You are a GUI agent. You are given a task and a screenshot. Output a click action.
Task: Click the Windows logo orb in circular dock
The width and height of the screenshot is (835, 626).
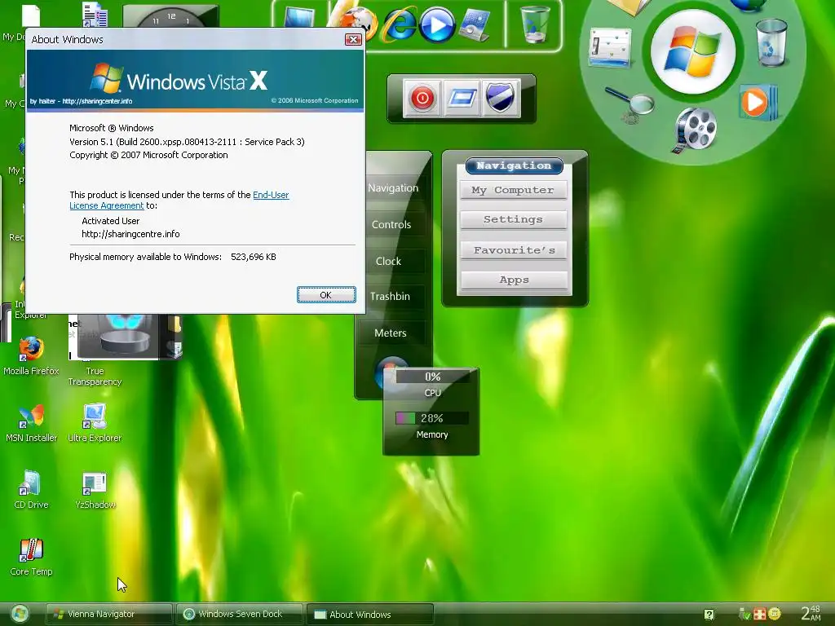(x=692, y=51)
